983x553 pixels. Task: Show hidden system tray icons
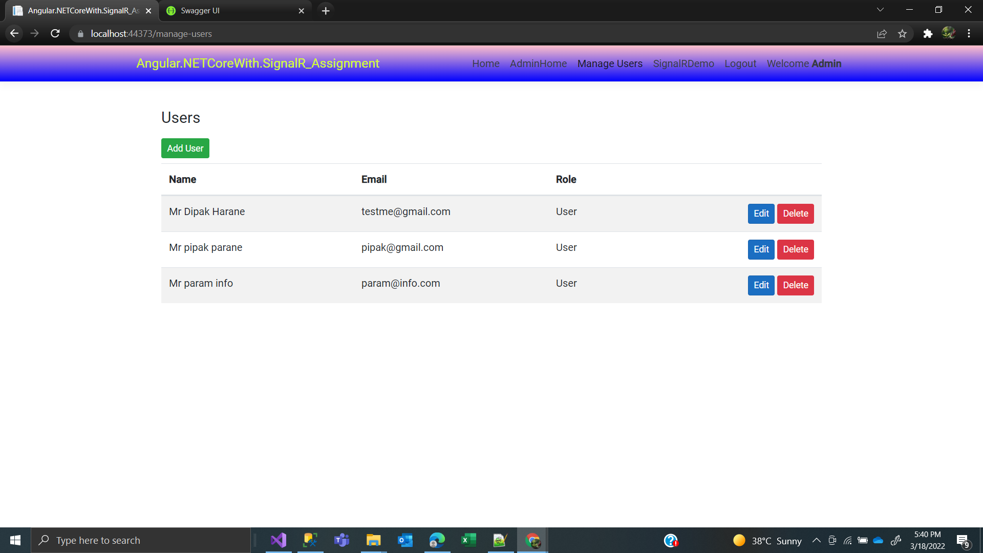tap(817, 541)
